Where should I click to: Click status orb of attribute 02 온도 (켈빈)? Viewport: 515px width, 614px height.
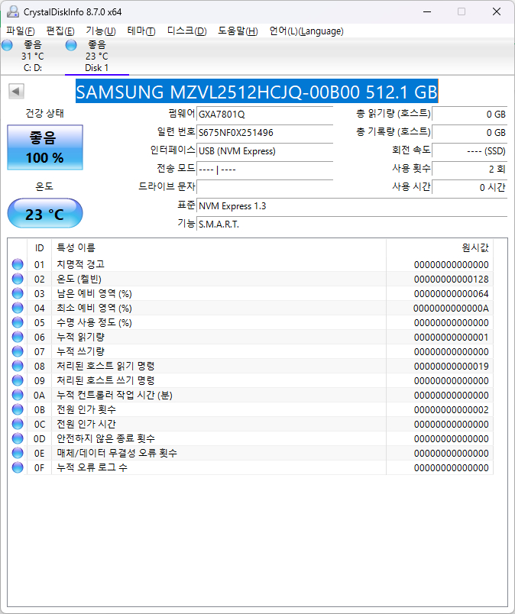point(18,279)
